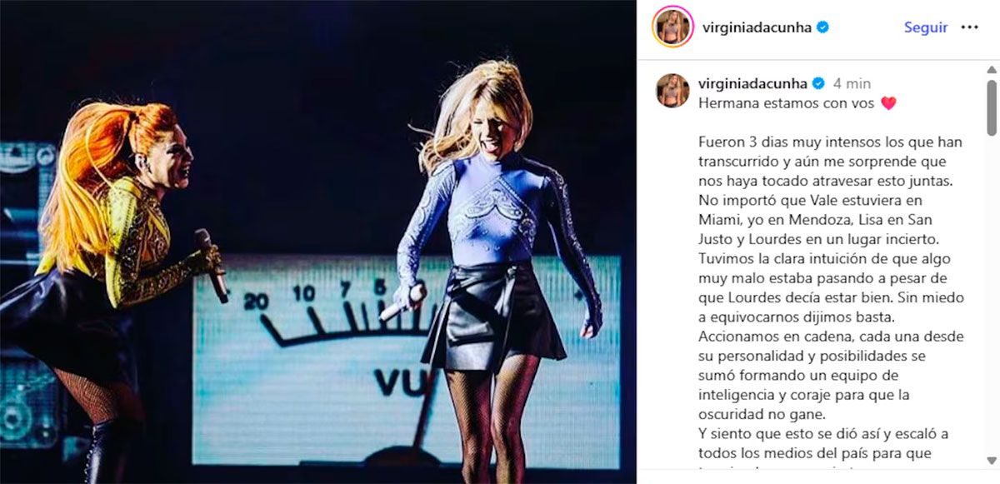The image size is (1000, 484).
Task: Open the virginiadacunha link in the caption
Action: pyautogui.click(x=753, y=83)
